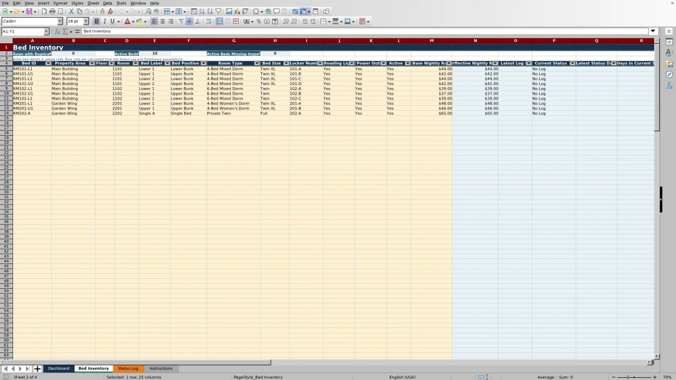Click the Undo arrow icon
Viewport: 676px width, 380px height.
pyautogui.click(x=121, y=11)
